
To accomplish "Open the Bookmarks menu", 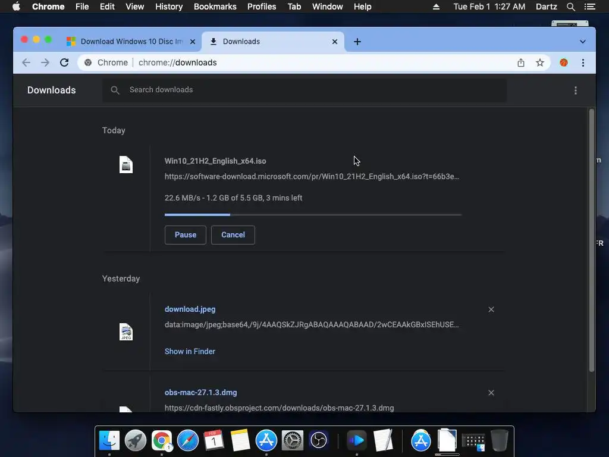I will (x=215, y=7).
